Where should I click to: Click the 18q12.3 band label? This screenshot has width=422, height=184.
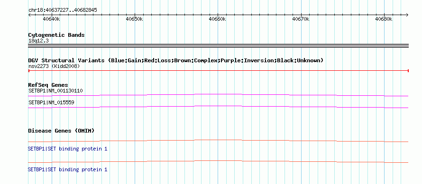pyautogui.click(x=38, y=41)
